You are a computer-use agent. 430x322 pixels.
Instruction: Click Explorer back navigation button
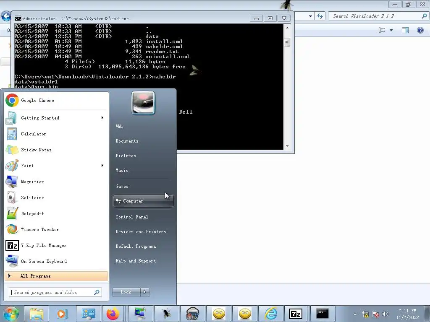(x=6, y=16)
